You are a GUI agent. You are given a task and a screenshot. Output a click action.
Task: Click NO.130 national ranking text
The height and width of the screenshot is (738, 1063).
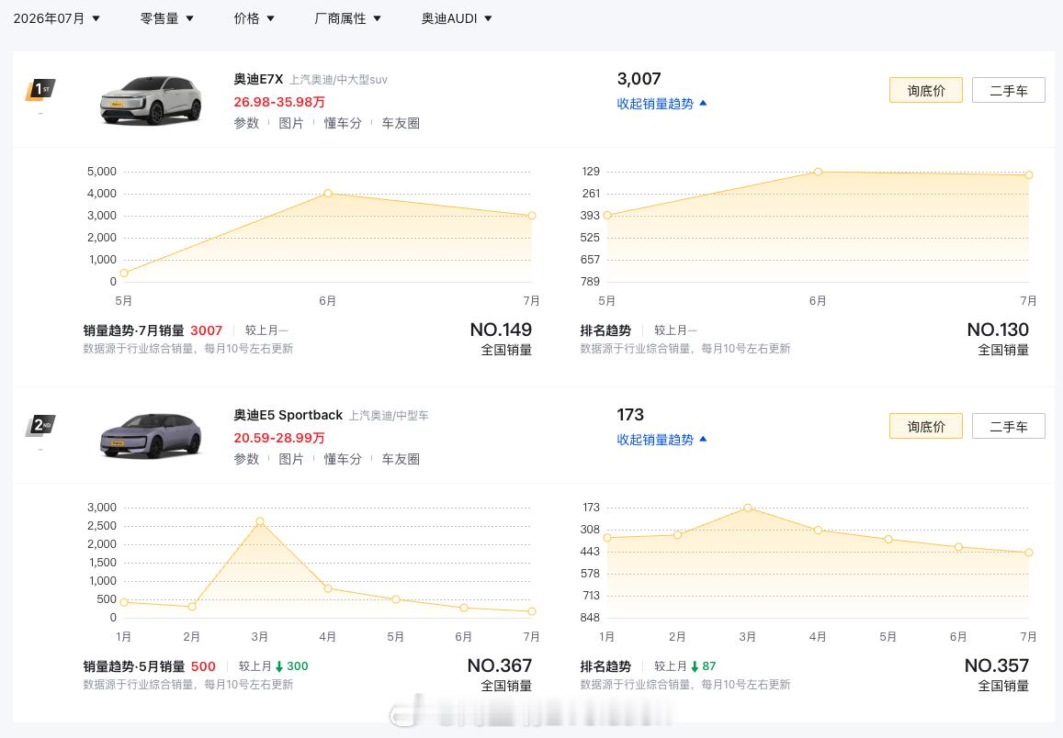(998, 330)
